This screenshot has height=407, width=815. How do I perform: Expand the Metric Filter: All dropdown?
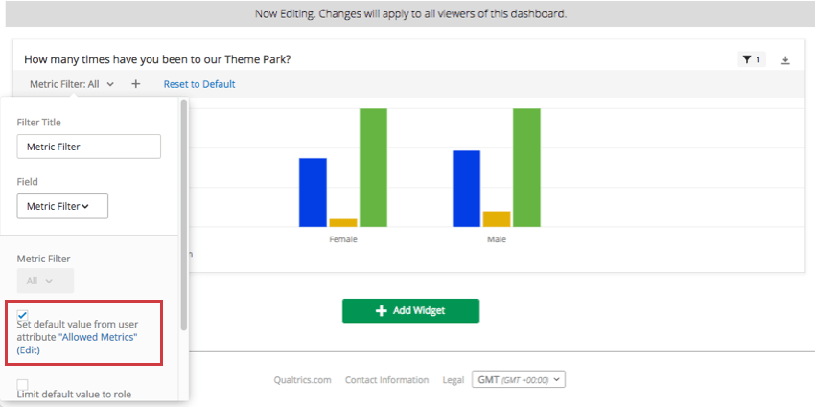point(72,84)
